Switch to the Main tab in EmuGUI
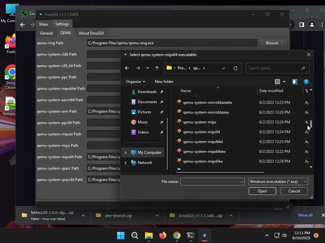 point(43,24)
